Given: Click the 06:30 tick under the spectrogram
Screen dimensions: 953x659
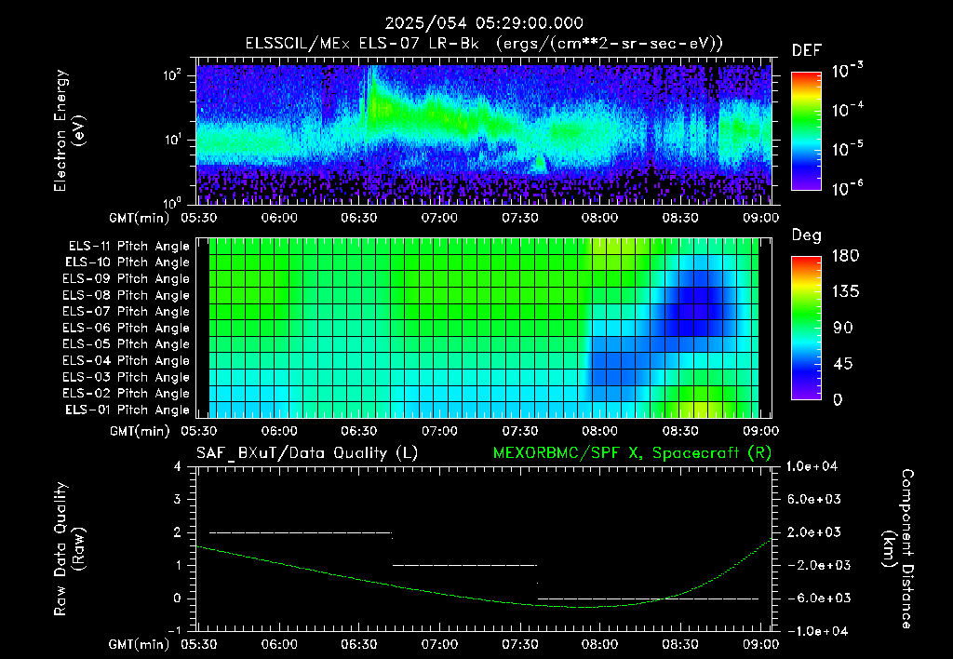Looking at the screenshot, I should pos(359,218).
